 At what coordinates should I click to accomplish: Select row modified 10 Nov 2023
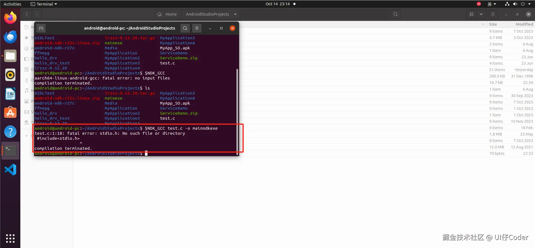(x=304, y=121)
